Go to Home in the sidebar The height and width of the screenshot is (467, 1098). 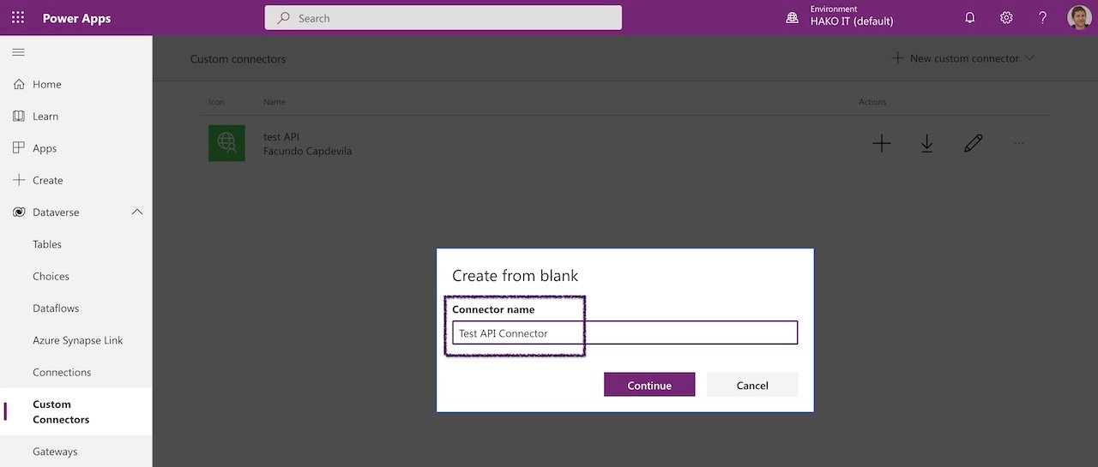click(x=47, y=84)
